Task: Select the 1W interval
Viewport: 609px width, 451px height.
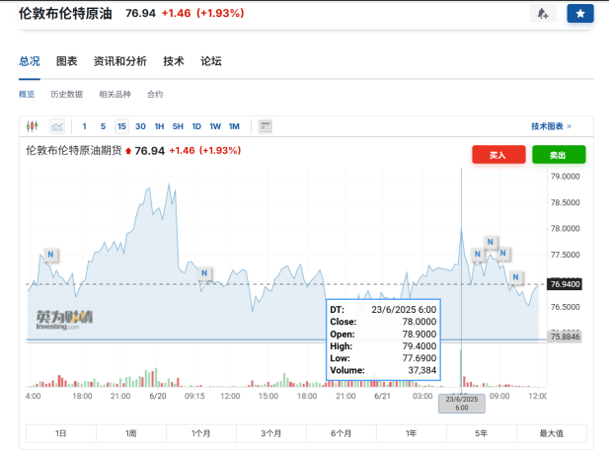Action: coord(215,126)
